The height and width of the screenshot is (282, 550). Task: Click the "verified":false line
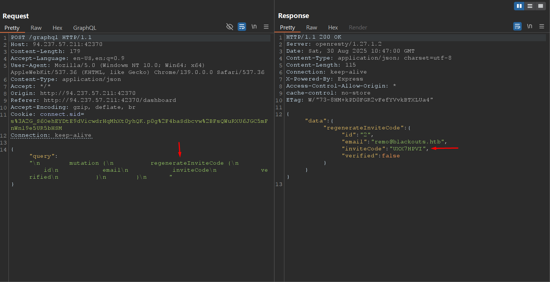pos(371,156)
